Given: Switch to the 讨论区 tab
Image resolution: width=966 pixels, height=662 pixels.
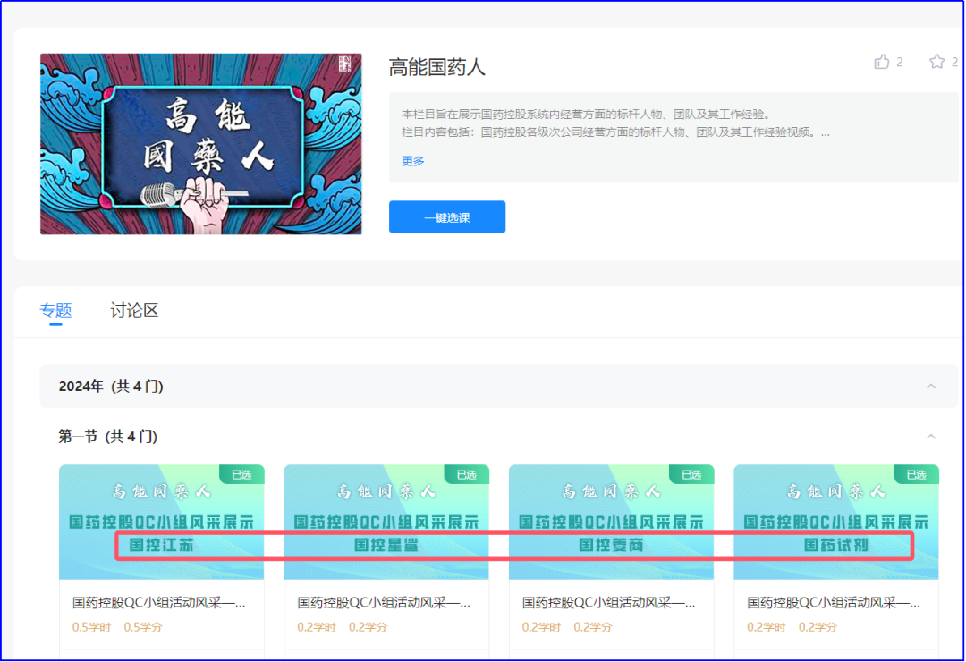Looking at the screenshot, I should pos(134,310).
